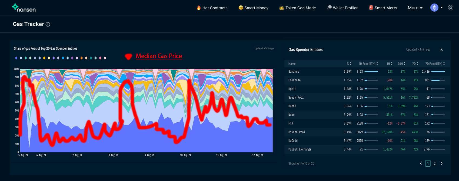Click Spark Pool 7,722% value
Viewport: 459px width, 181px height.
(414, 98)
